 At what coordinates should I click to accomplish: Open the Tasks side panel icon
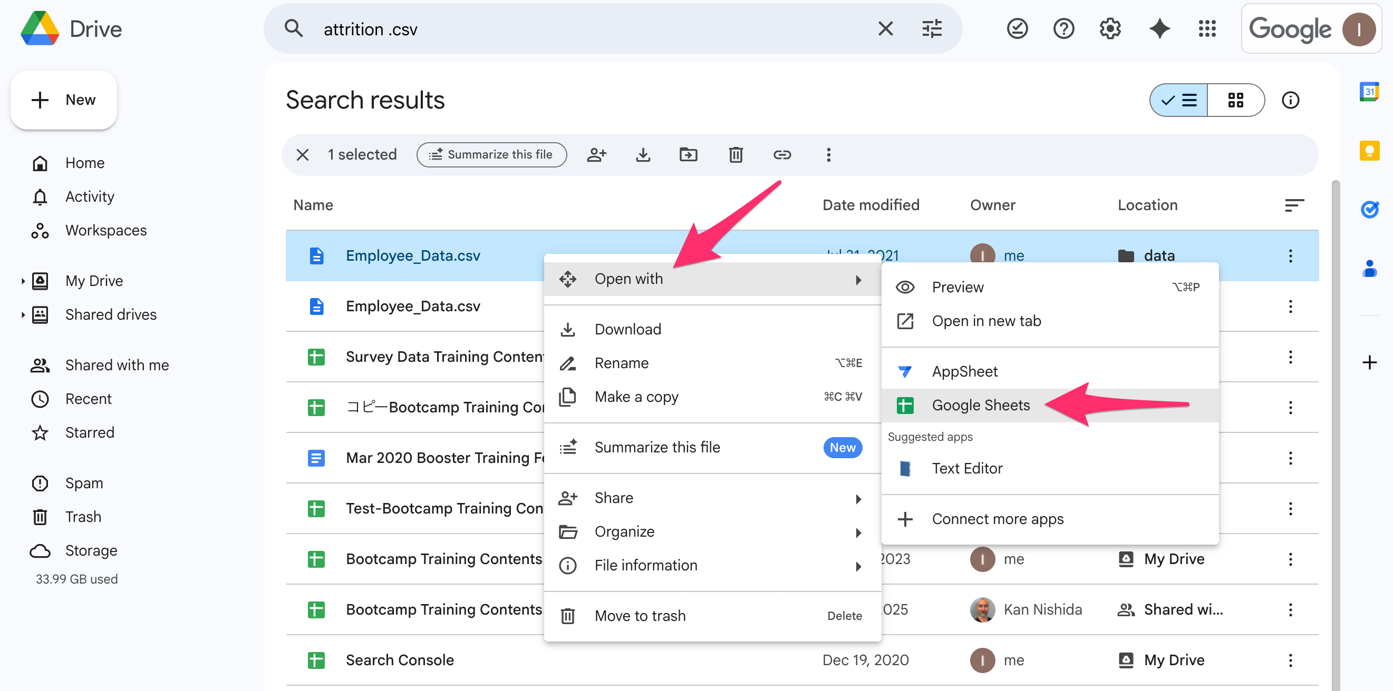click(1369, 209)
